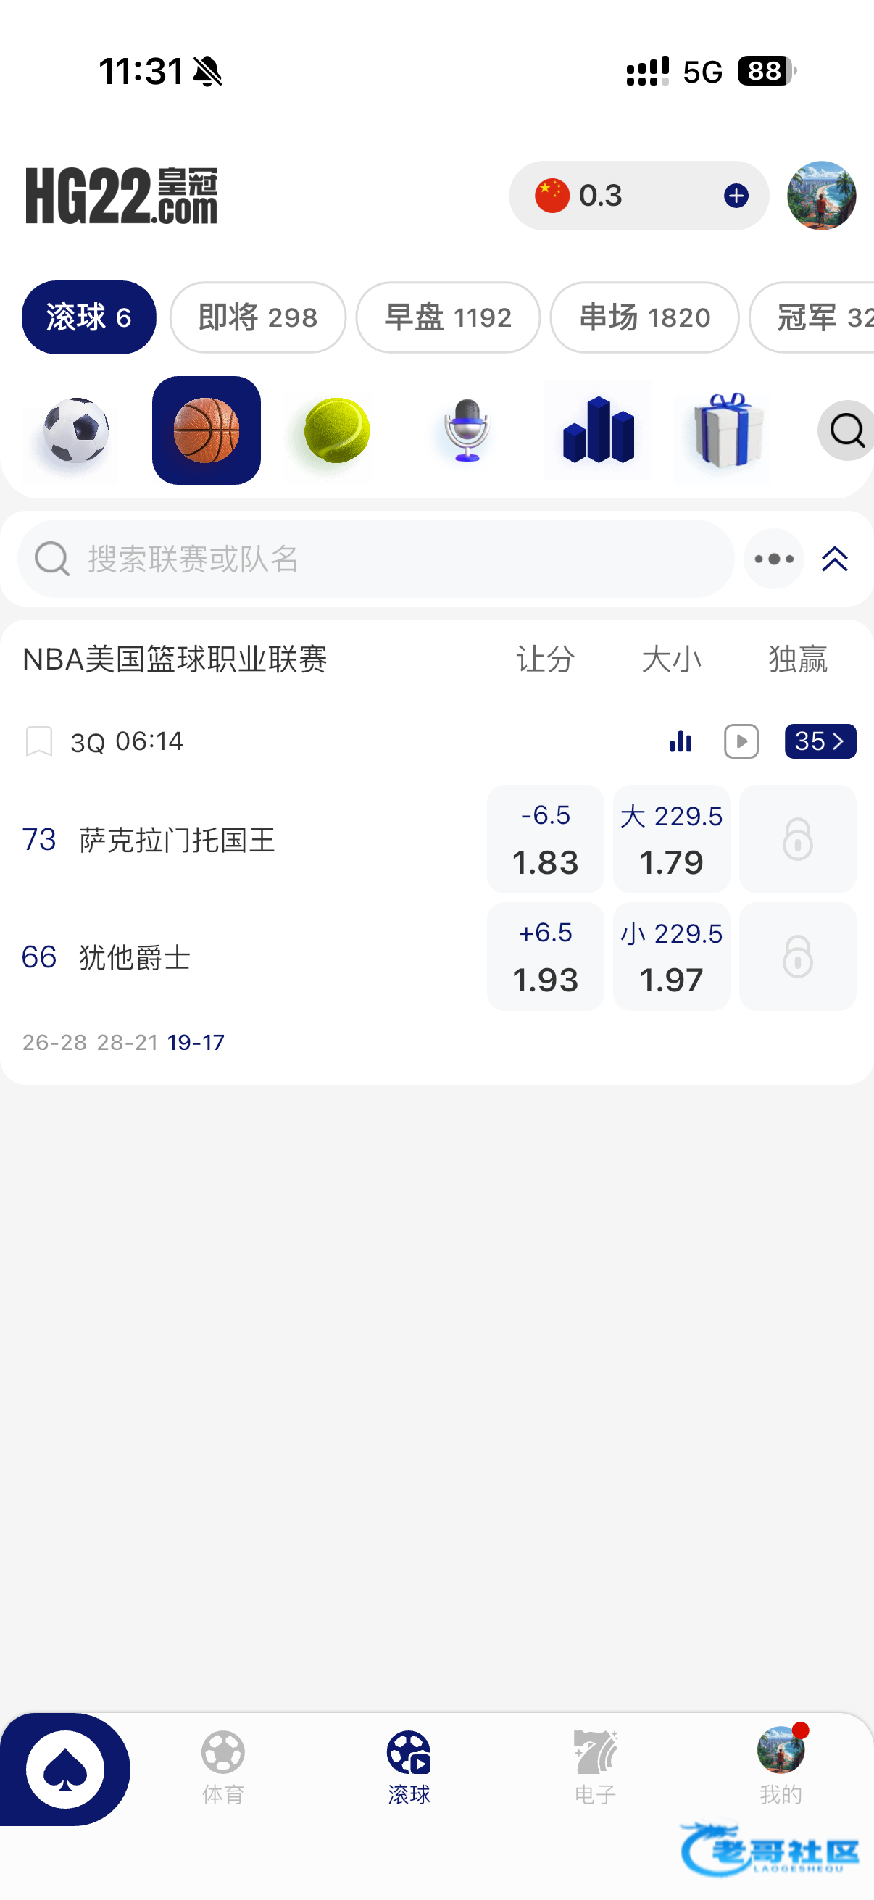Open the gift box promotions icon
Screen dimensions: 874x1900
click(725, 430)
